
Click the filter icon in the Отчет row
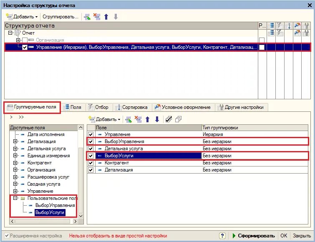pos(280,33)
